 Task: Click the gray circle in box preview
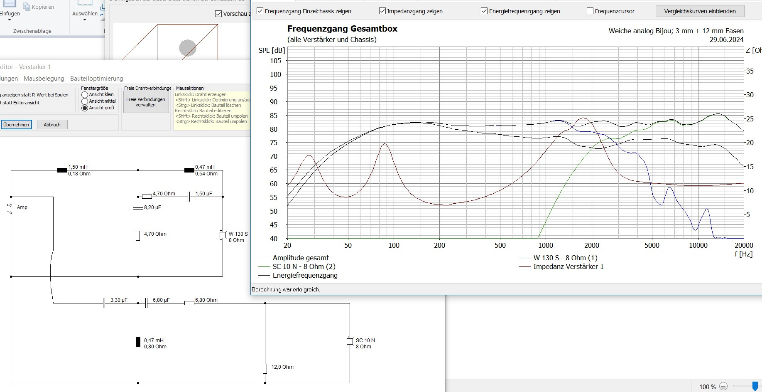click(x=187, y=48)
